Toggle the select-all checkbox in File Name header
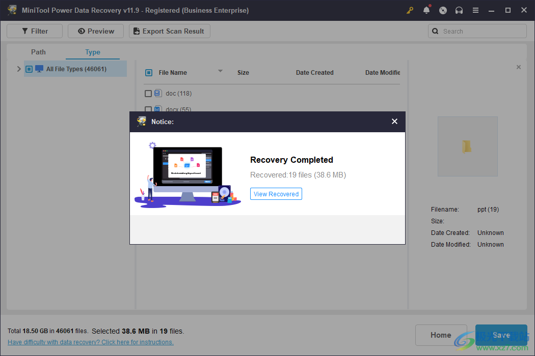The width and height of the screenshot is (535, 356). pyautogui.click(x=149, y=72)
